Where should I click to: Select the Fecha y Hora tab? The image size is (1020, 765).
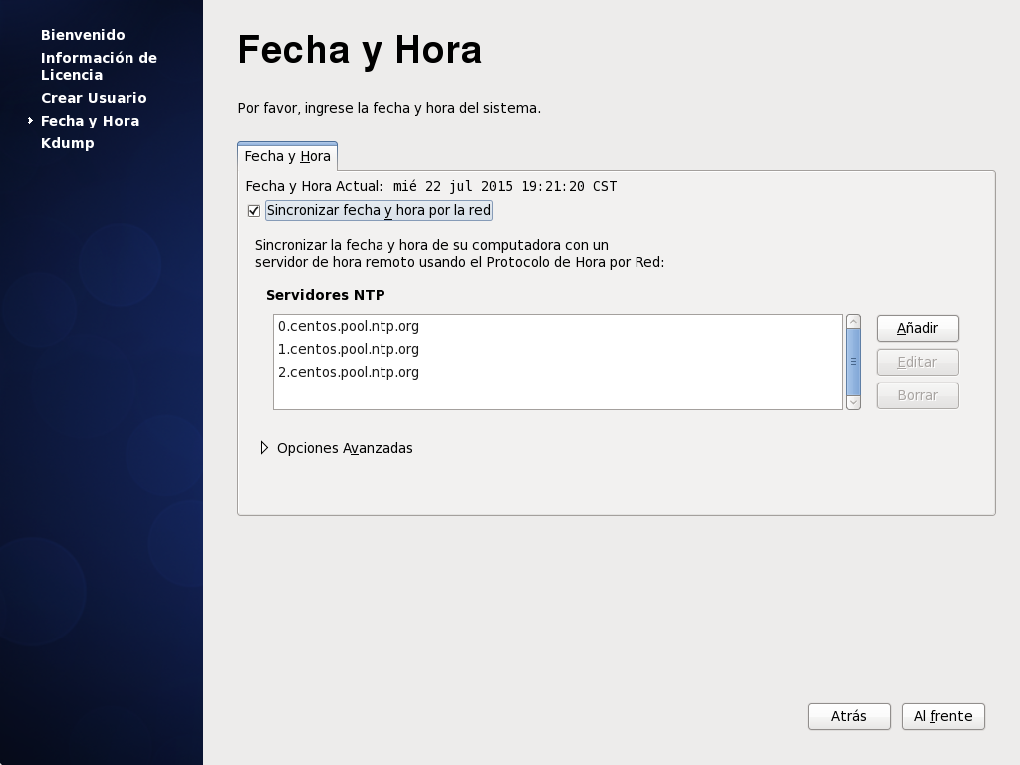coord(287,156)
